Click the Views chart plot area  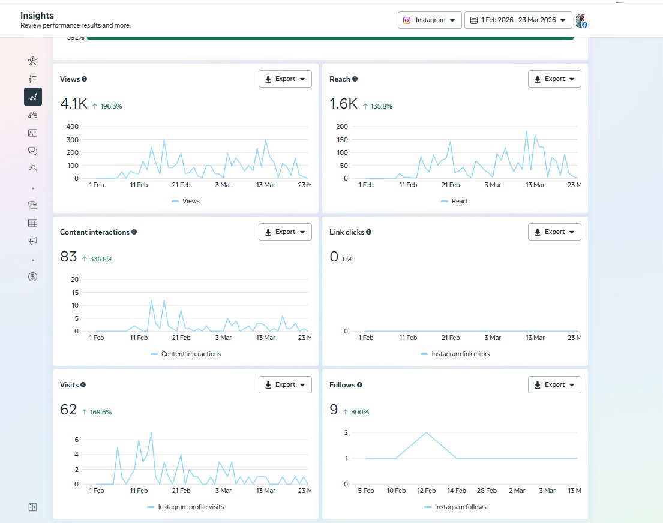point(195,152)
